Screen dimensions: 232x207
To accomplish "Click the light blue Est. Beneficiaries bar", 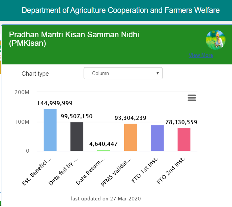I will (50, 130).
